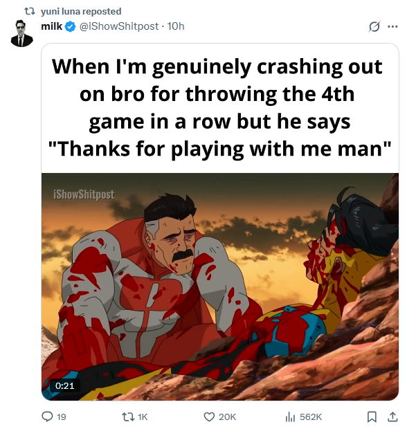Click the 1K reposts count
This screenshot has height=429, width=407.
point(143,417)
